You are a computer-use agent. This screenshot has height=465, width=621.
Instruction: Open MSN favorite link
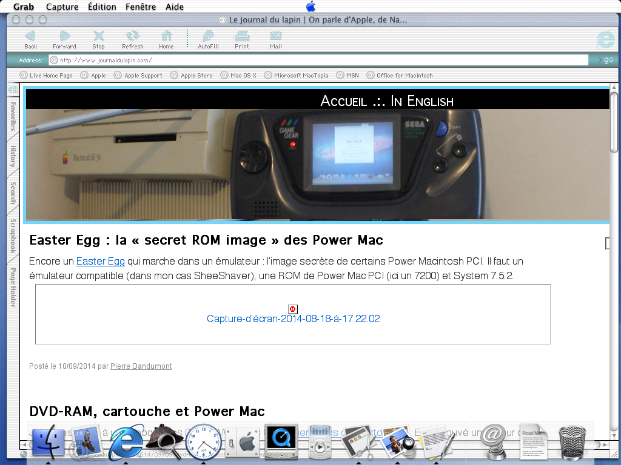[x=347, y=75]
